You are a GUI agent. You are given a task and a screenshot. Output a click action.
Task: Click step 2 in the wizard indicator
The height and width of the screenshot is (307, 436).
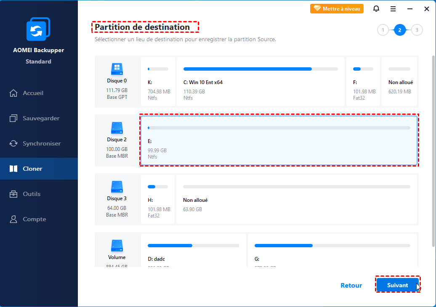click(400, 30)
